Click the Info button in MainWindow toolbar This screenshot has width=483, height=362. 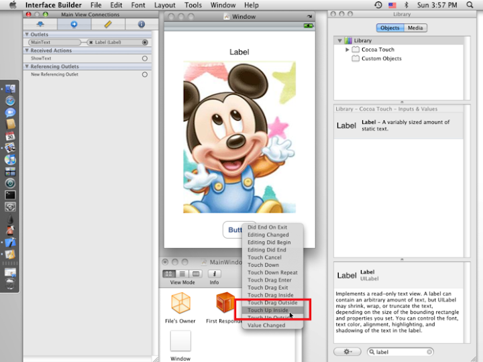[x=214, y=274]
